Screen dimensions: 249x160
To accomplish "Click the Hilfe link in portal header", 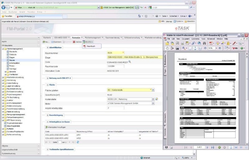I will [162, 21].
